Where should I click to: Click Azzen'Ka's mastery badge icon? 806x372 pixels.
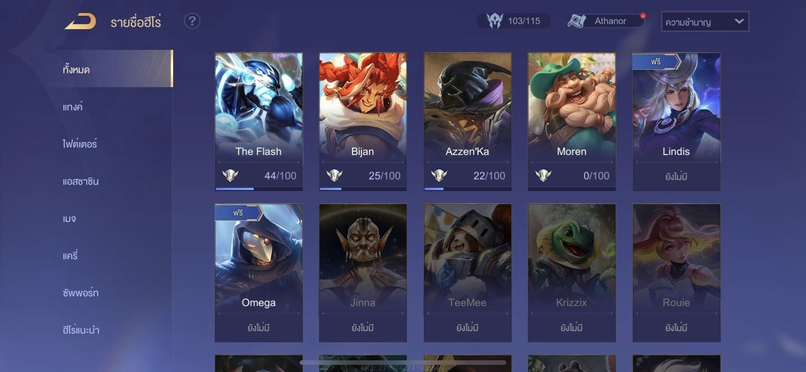tap(439, 175)
